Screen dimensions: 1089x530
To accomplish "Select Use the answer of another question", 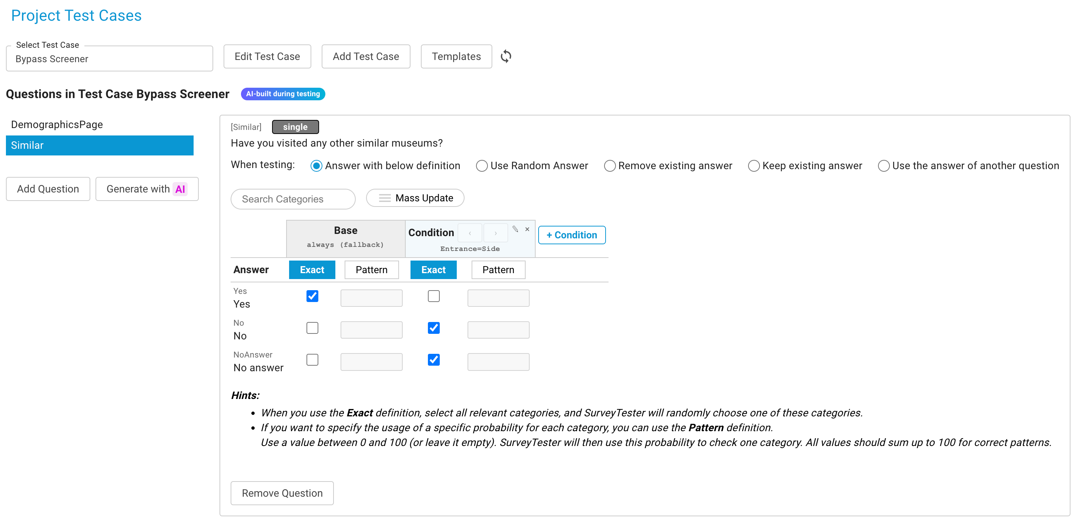I will (x=884, y=166).
